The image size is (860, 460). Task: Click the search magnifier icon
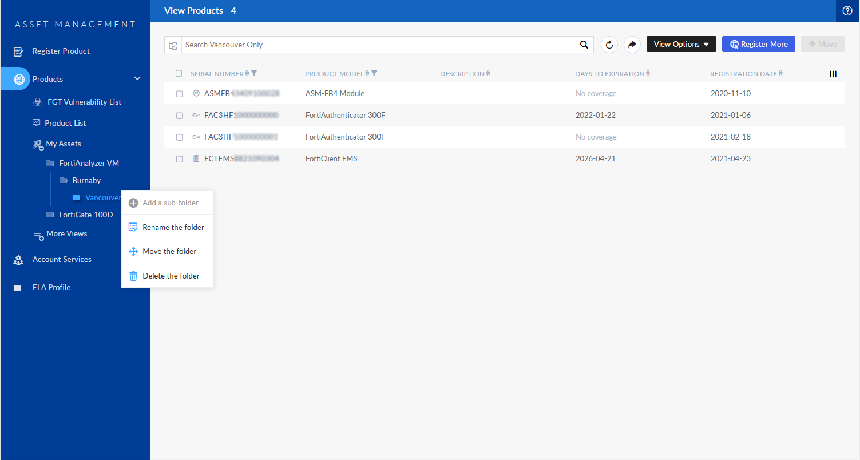(584, 45)
